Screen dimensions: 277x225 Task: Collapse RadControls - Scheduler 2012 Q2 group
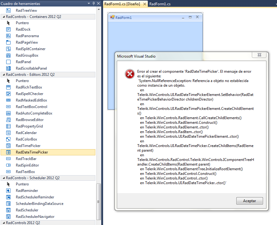tap(4, 178)
